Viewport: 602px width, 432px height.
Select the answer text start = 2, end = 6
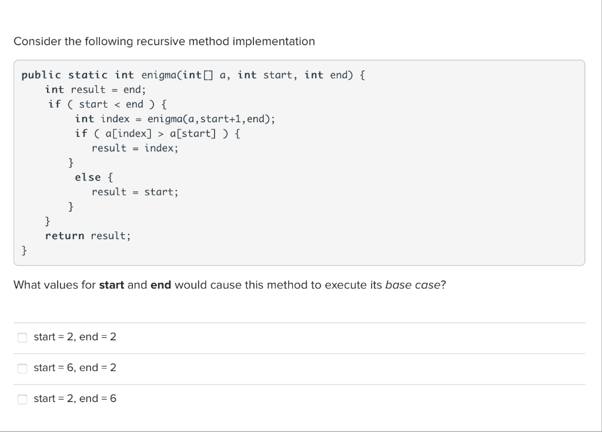tap(75, 398)
